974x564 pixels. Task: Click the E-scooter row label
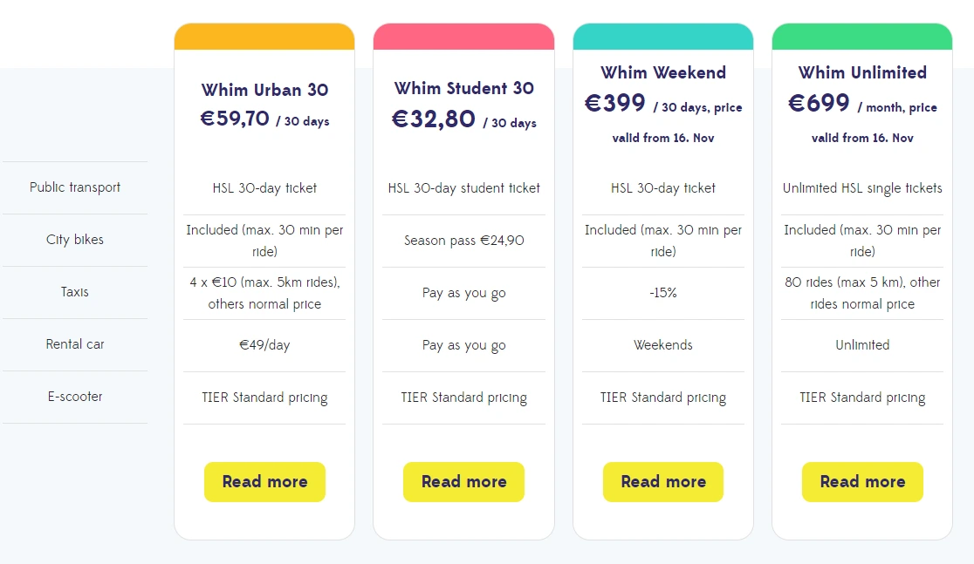(75, 397)
